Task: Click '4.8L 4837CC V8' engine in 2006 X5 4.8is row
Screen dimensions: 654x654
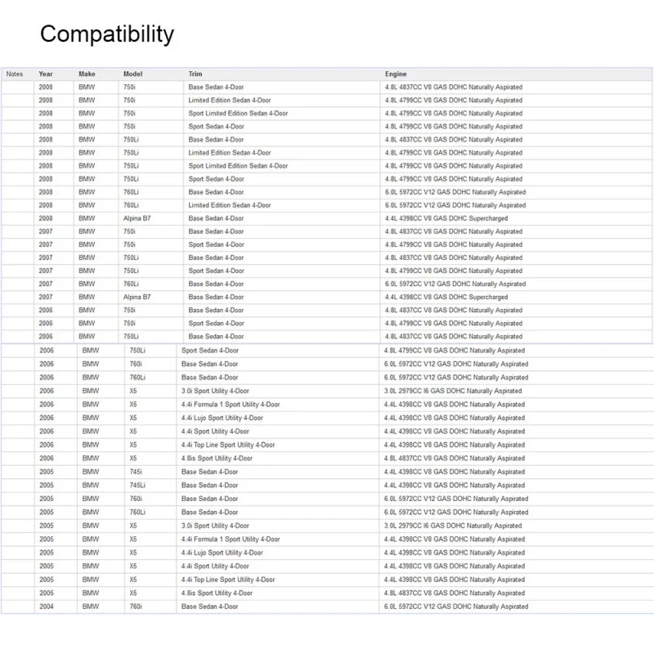Action: pyautogui.click(x=455, y=458)
